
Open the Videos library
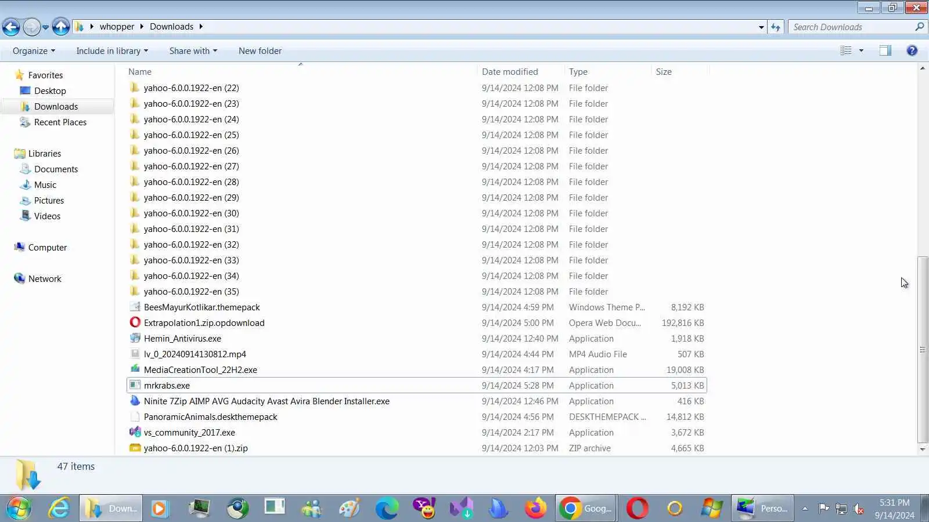click(47, 216)
